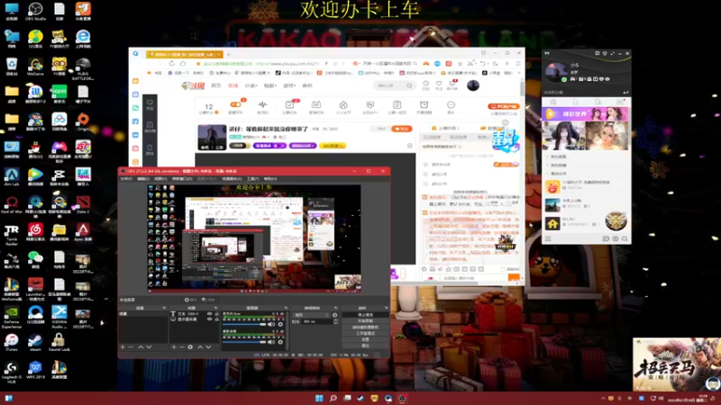The height and width of the screenshot is (405, 721).
Task: Start the OBS virtual camera
Action: coord(366,327)
